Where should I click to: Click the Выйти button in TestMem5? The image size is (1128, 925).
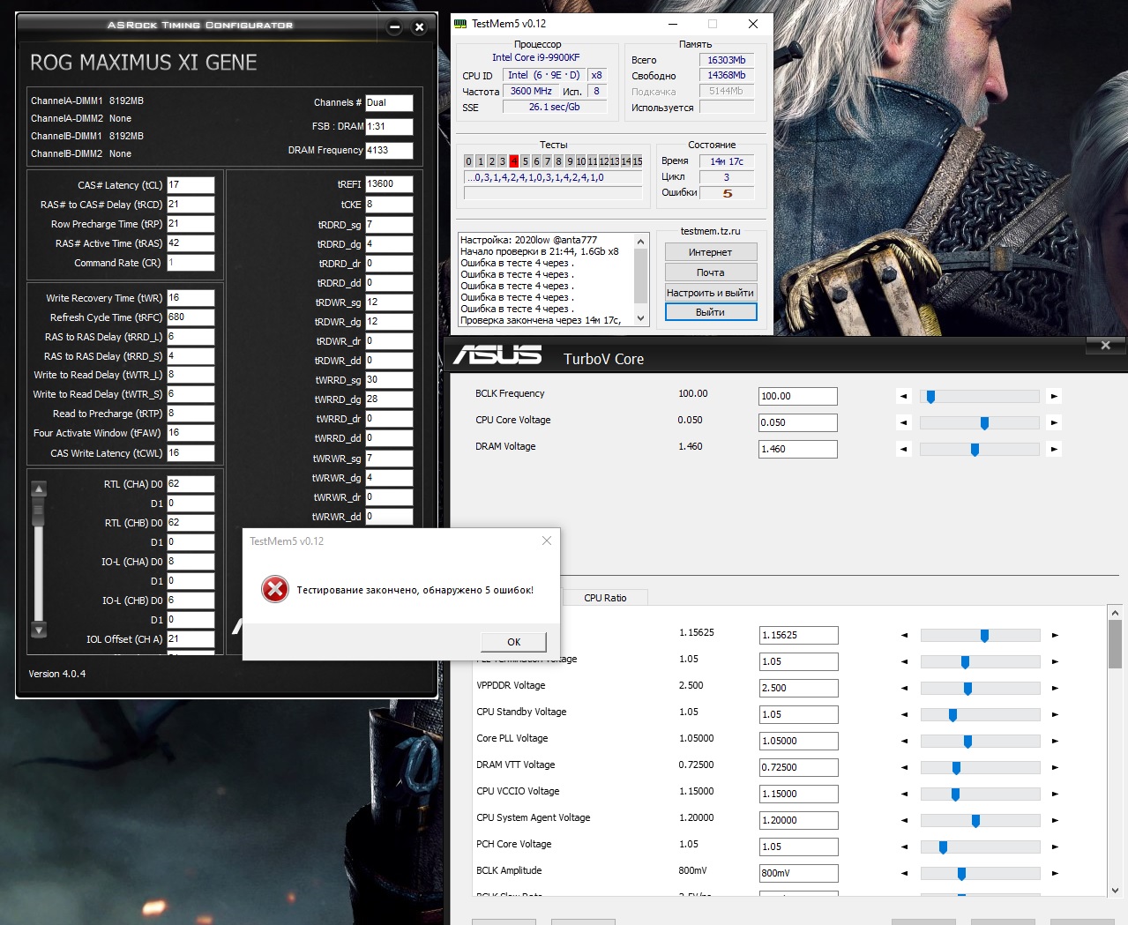[710, 312]
